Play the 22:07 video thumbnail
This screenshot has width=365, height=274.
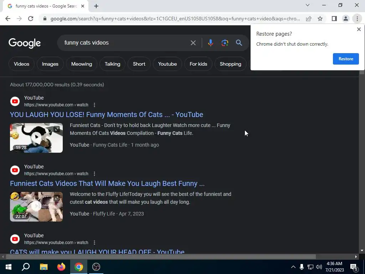point(36,207)
